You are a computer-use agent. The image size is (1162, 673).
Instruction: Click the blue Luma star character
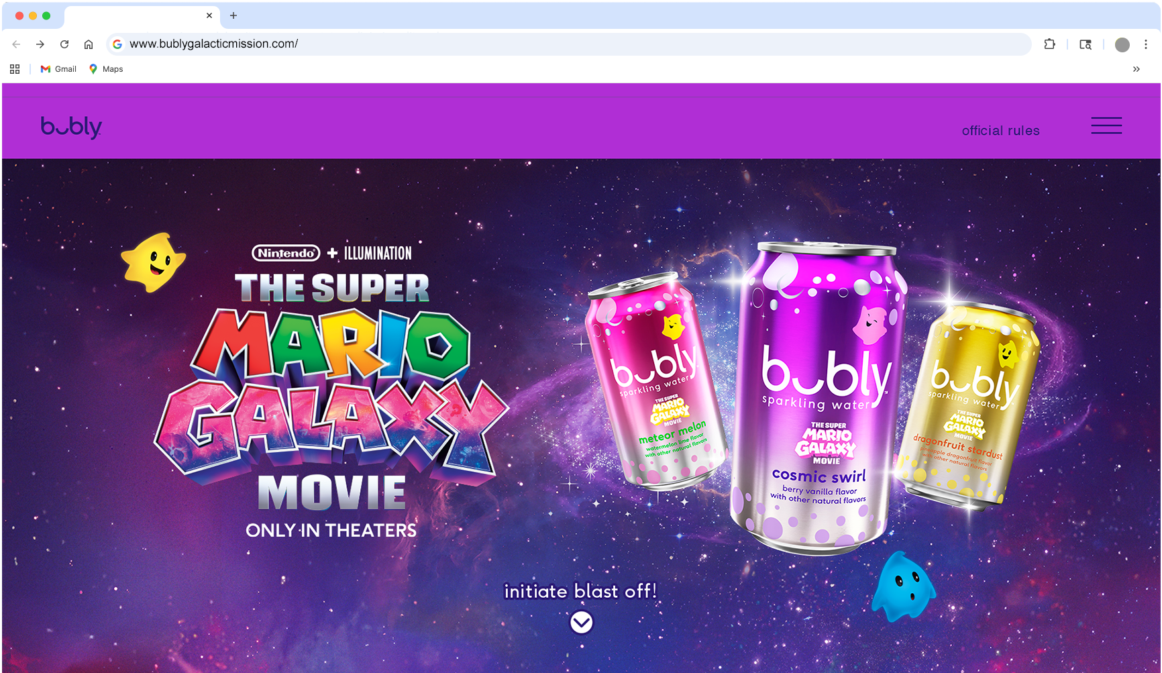click(x=904, y=586)
